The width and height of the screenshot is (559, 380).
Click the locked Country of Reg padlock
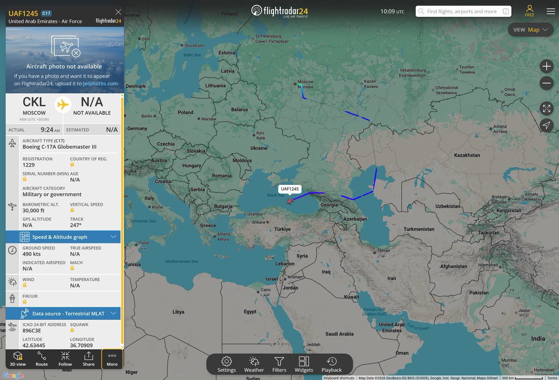tap(72, 165)
